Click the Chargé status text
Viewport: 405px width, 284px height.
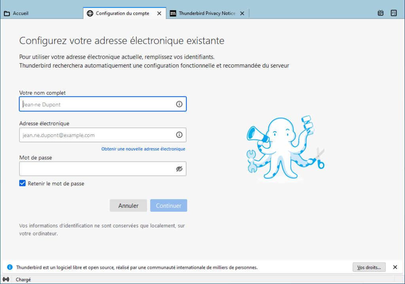[23, 280]
